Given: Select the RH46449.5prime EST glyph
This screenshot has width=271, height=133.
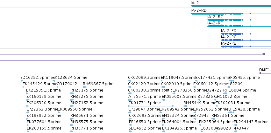Looking at the screenshot, I should pos(185,106).
